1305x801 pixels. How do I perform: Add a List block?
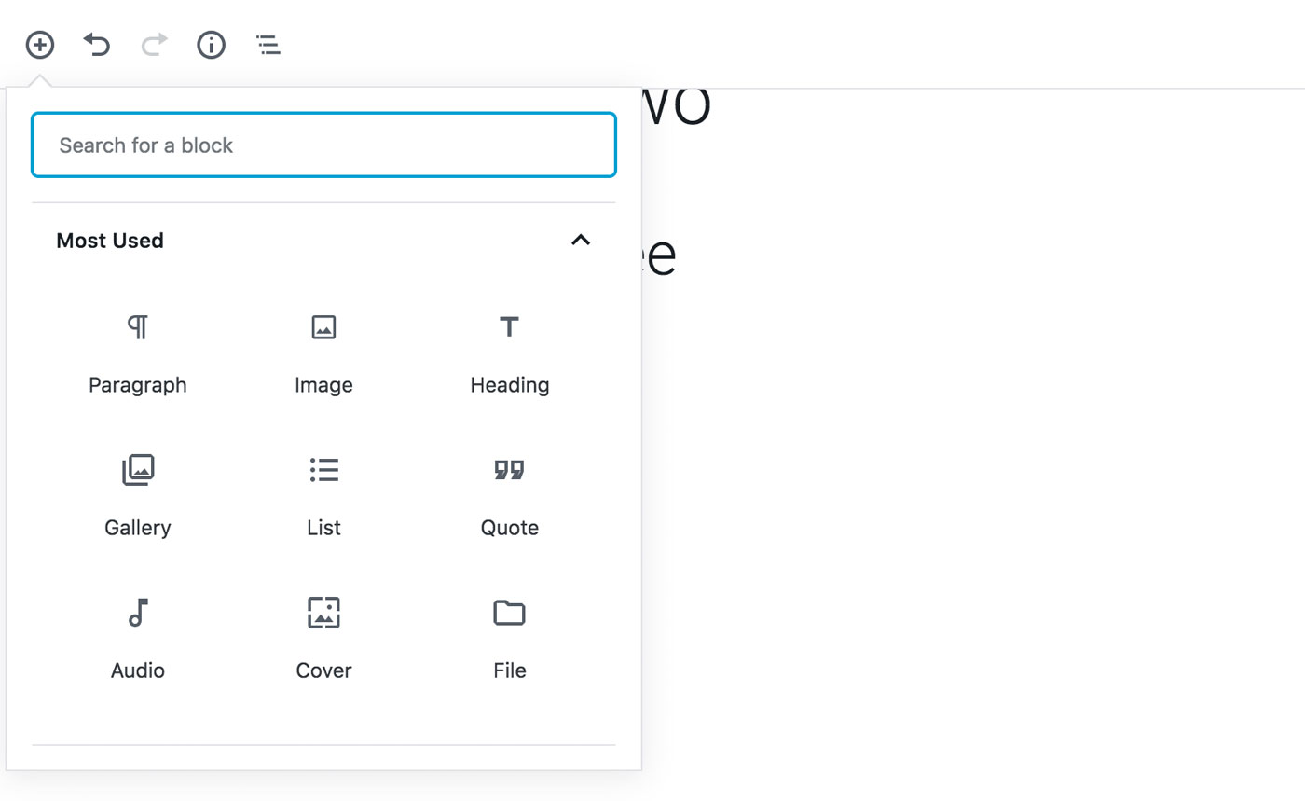(323, 497)
